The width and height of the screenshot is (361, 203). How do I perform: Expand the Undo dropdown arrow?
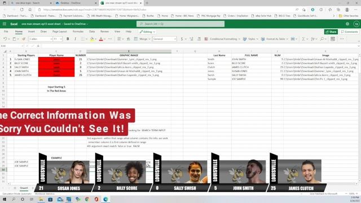(x=9, y=39)
